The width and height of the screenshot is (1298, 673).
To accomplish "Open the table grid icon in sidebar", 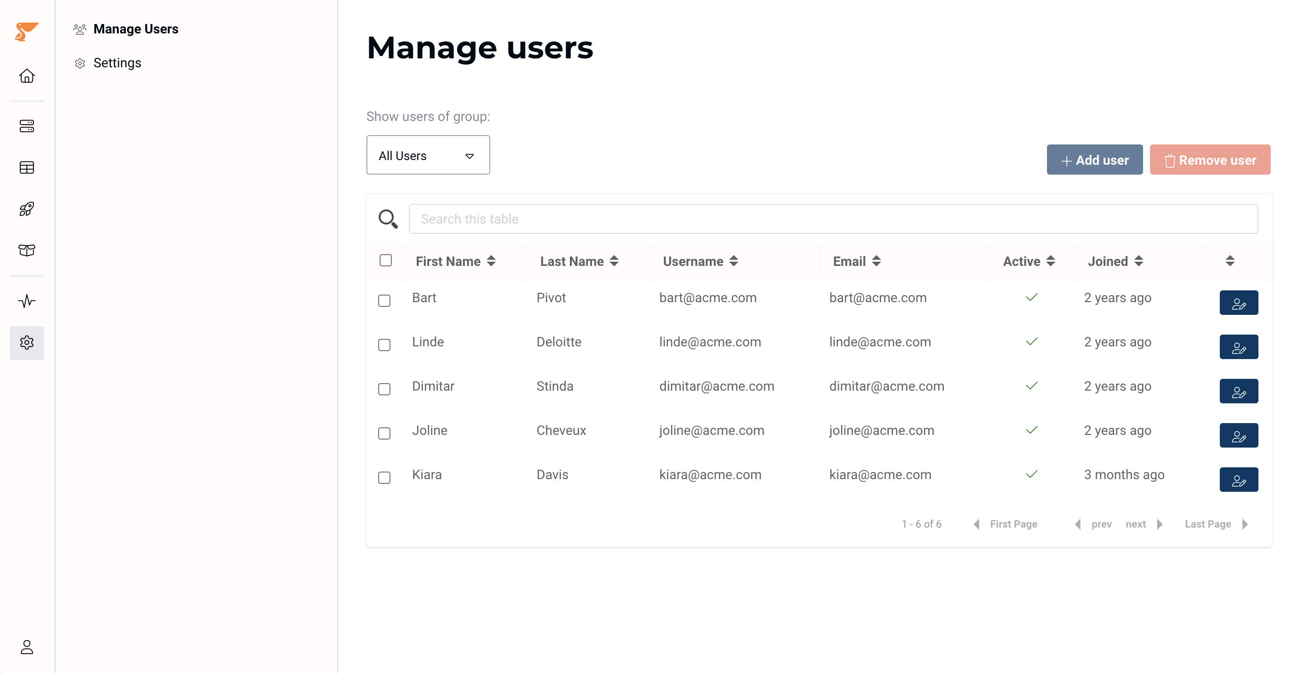I will tap(27, 168).
